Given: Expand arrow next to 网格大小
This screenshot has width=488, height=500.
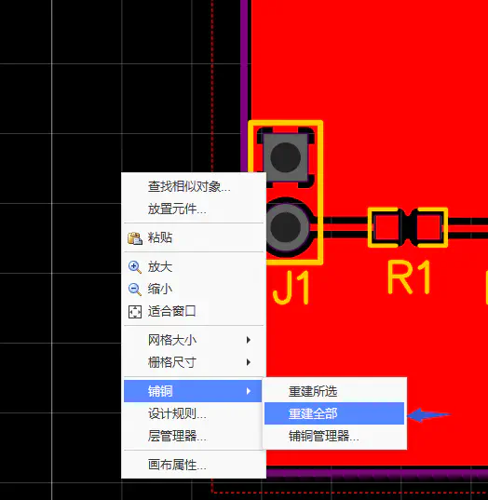Looking at the screenshot, I should 249,340.
